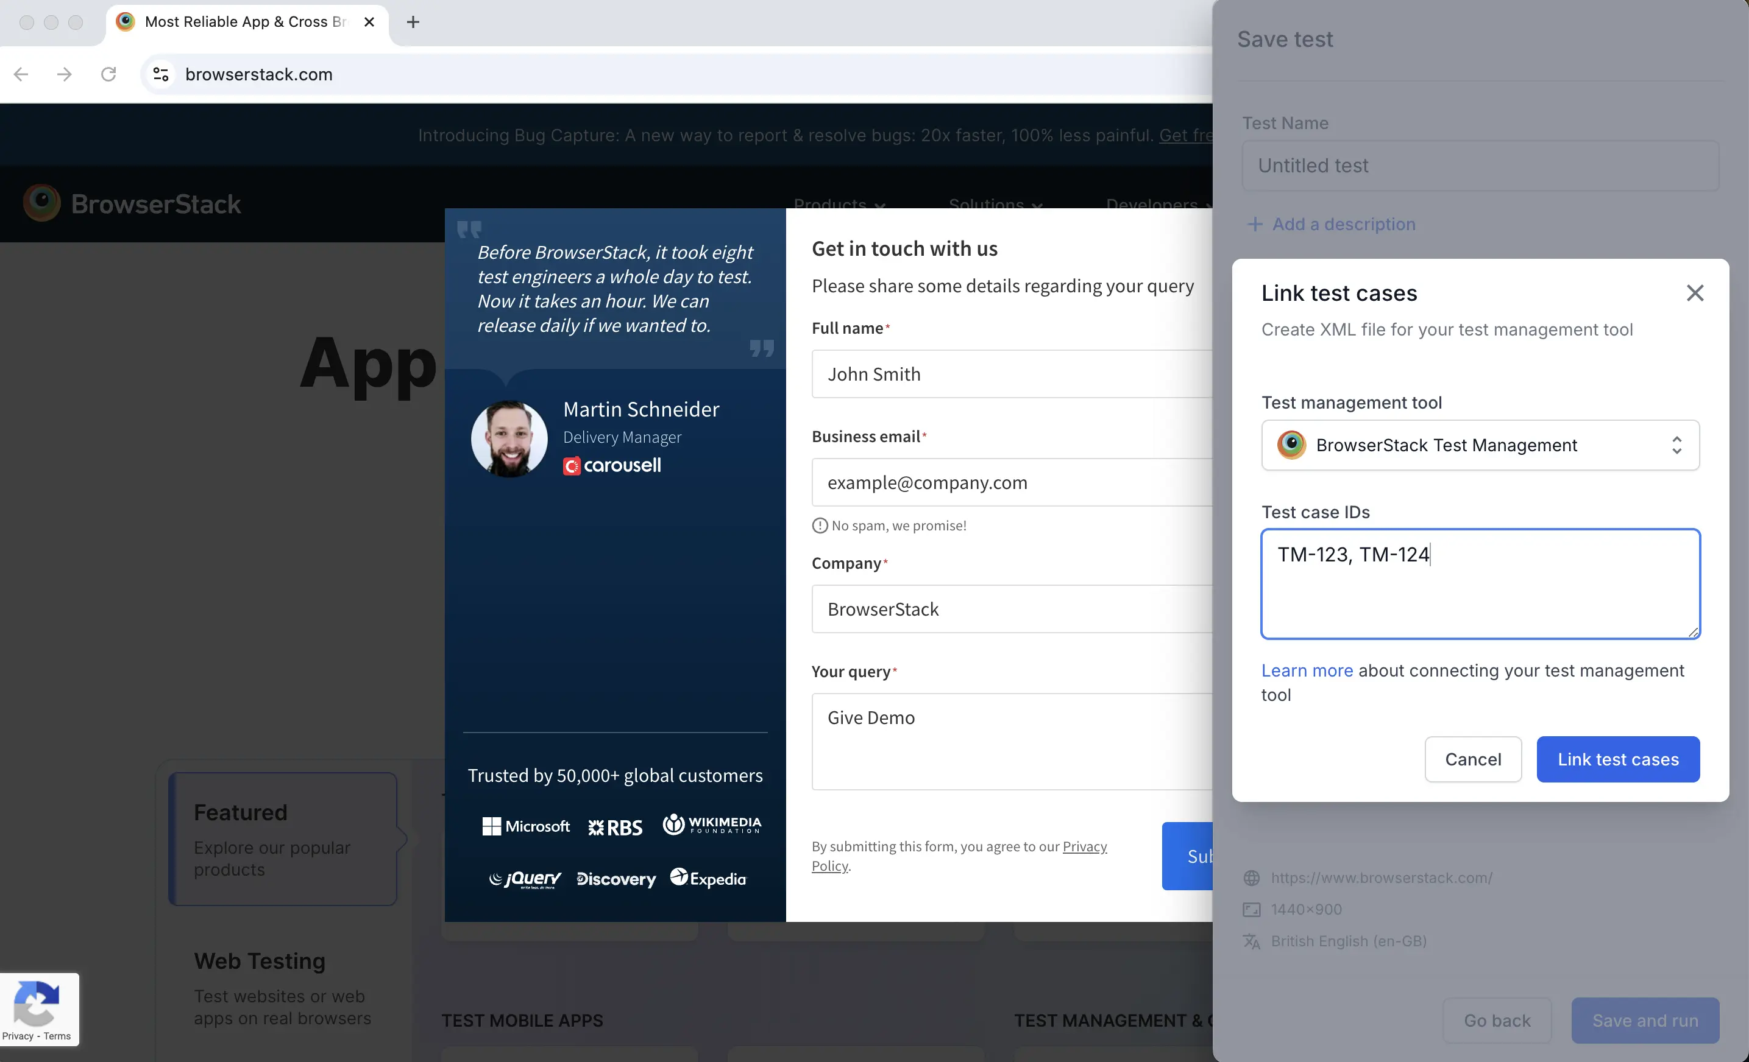The width and height of the screenshot is (1749, 1062).
Task: Click the globe/URL icon in Save test panel
Action: [1253, 877]
